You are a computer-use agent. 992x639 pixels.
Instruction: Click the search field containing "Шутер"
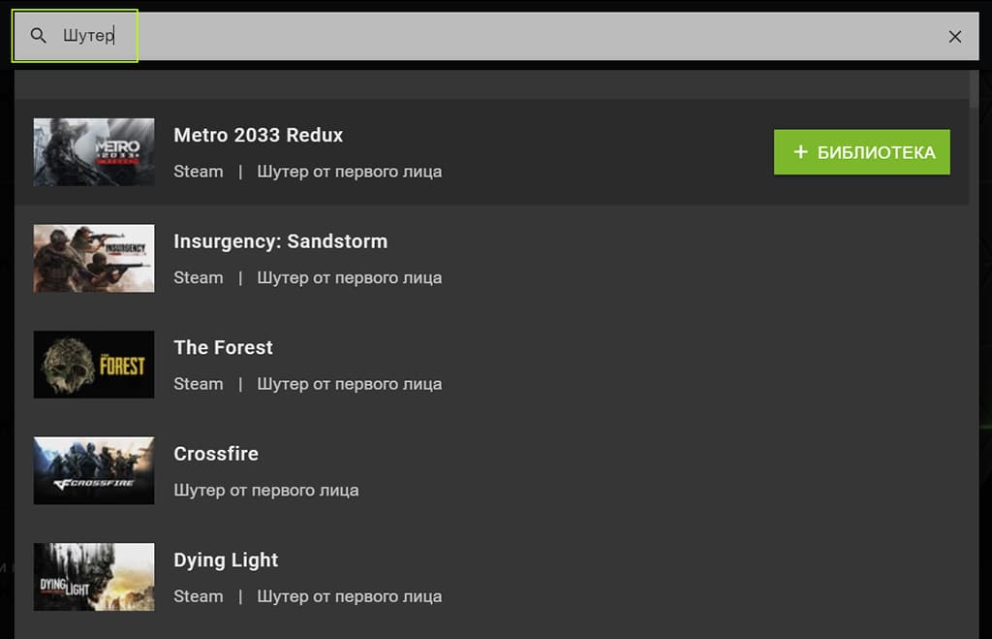point(496,36)
